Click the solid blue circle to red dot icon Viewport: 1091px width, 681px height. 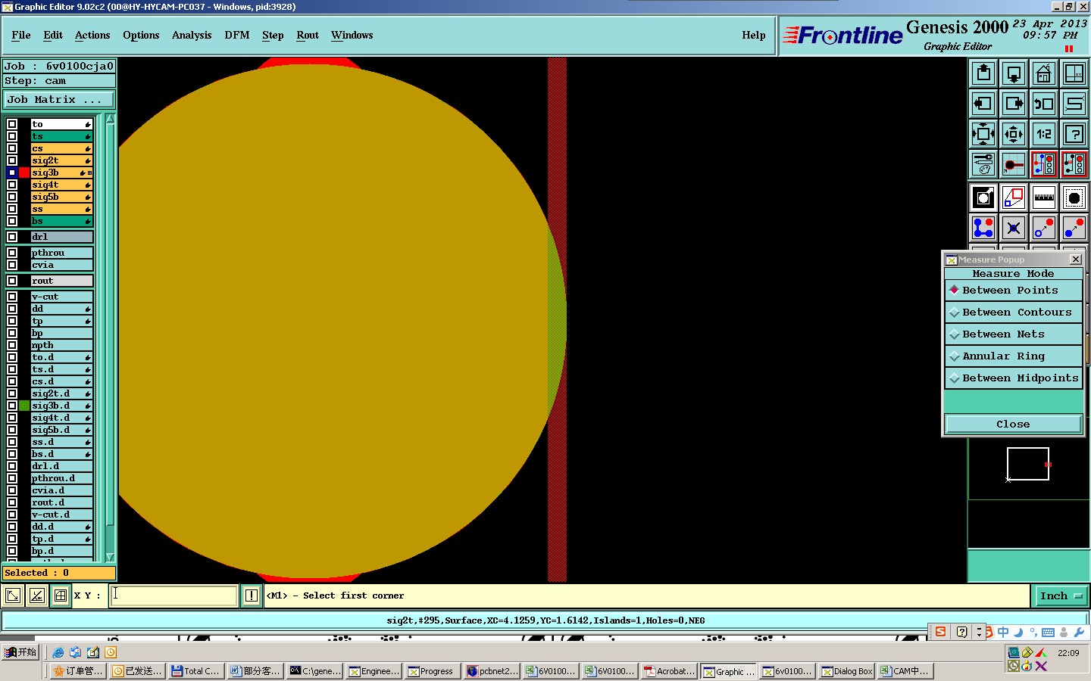1074,228
